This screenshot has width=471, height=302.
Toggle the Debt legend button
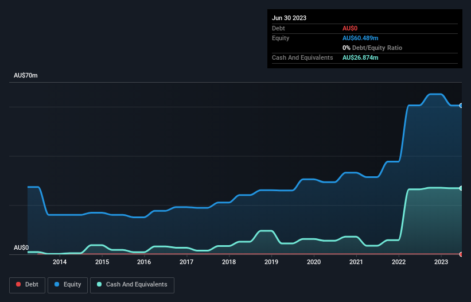[27, 285]
